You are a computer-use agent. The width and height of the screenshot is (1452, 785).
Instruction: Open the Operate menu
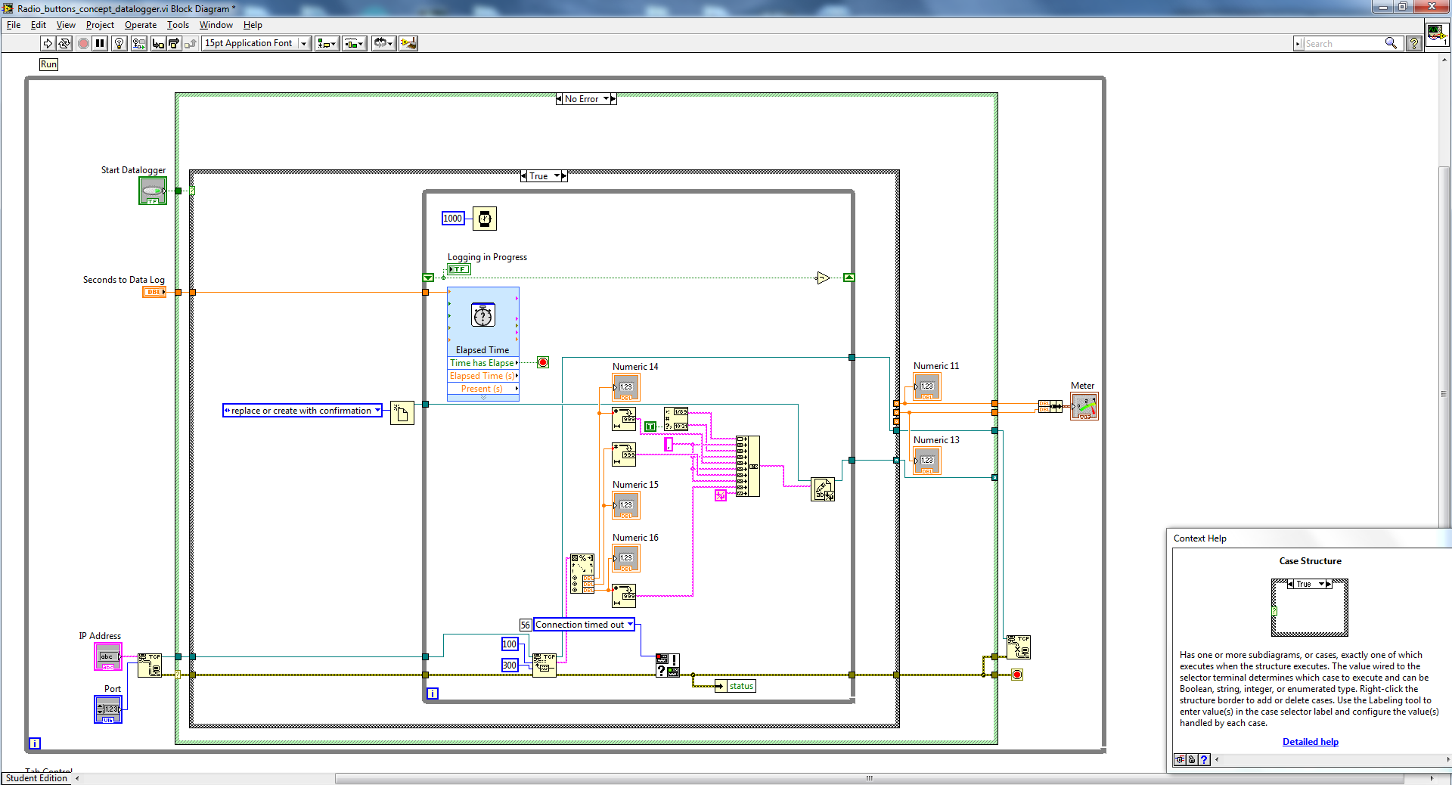[140, 25]
